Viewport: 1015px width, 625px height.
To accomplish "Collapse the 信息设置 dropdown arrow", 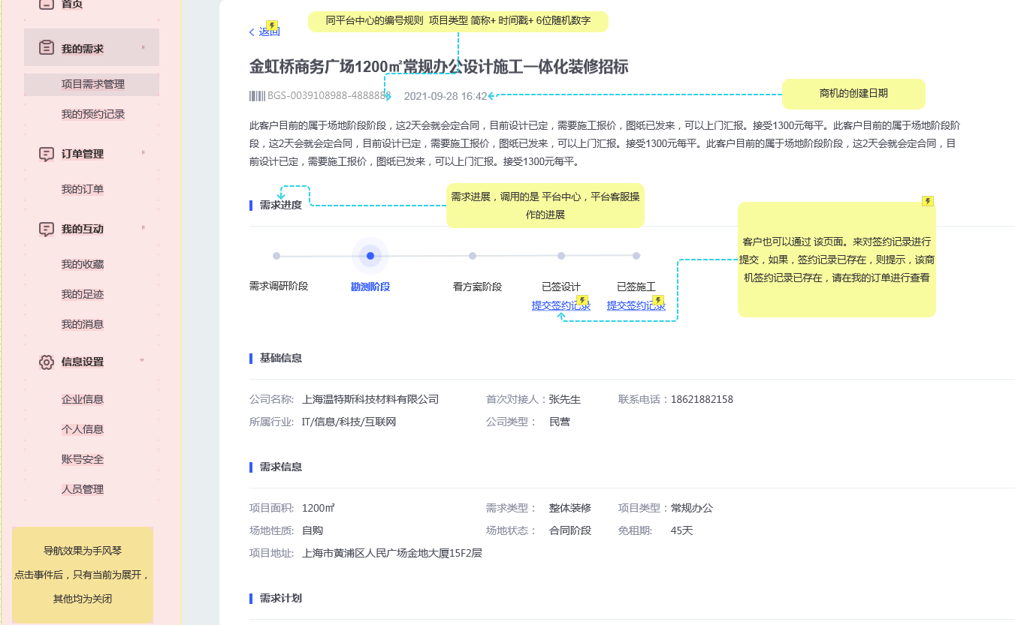I will click(142, 361).
